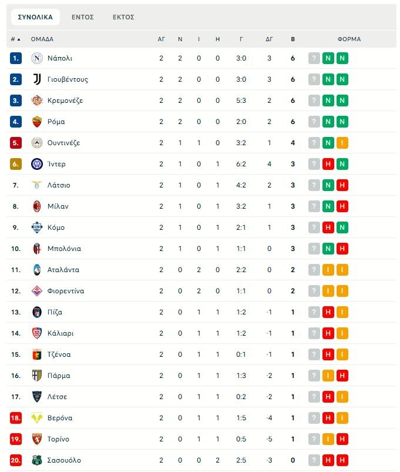
Task: Click the Inter club badge icon
Action: click(x=37, y=164)
